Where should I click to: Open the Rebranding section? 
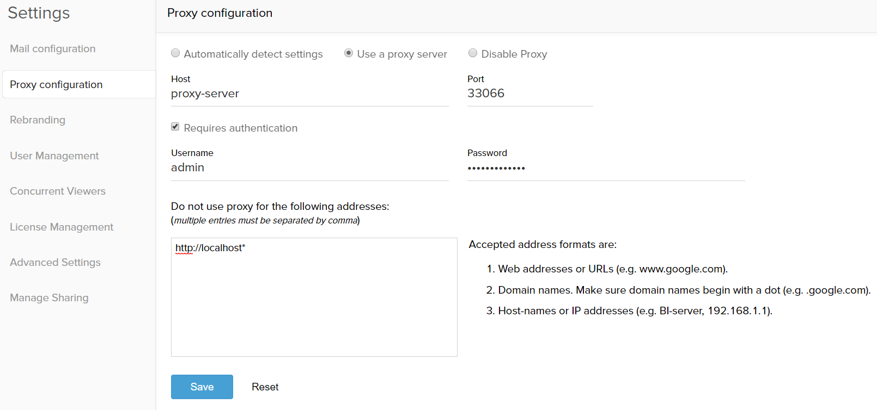pyautogui.click(x=38, y=120)
